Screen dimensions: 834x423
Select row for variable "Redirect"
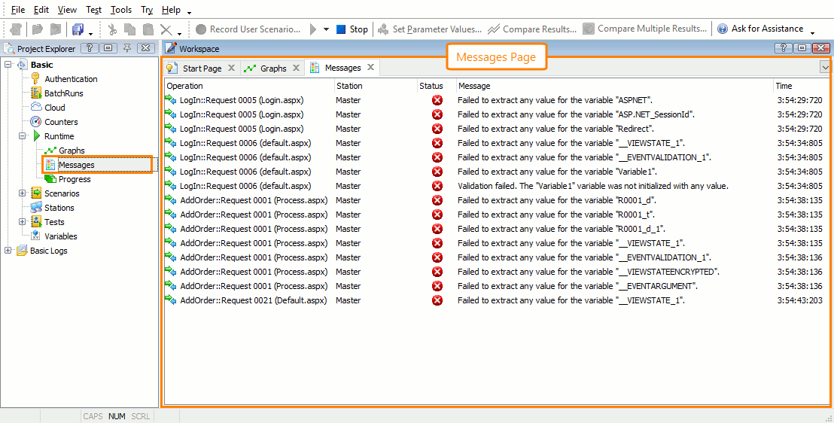(x=496, y=129)
